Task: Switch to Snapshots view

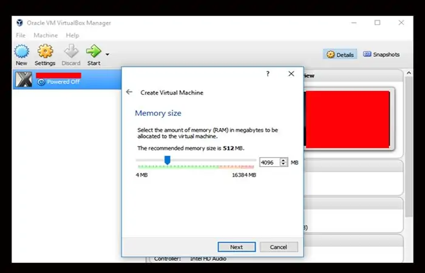Action: [x=381, y=55]
